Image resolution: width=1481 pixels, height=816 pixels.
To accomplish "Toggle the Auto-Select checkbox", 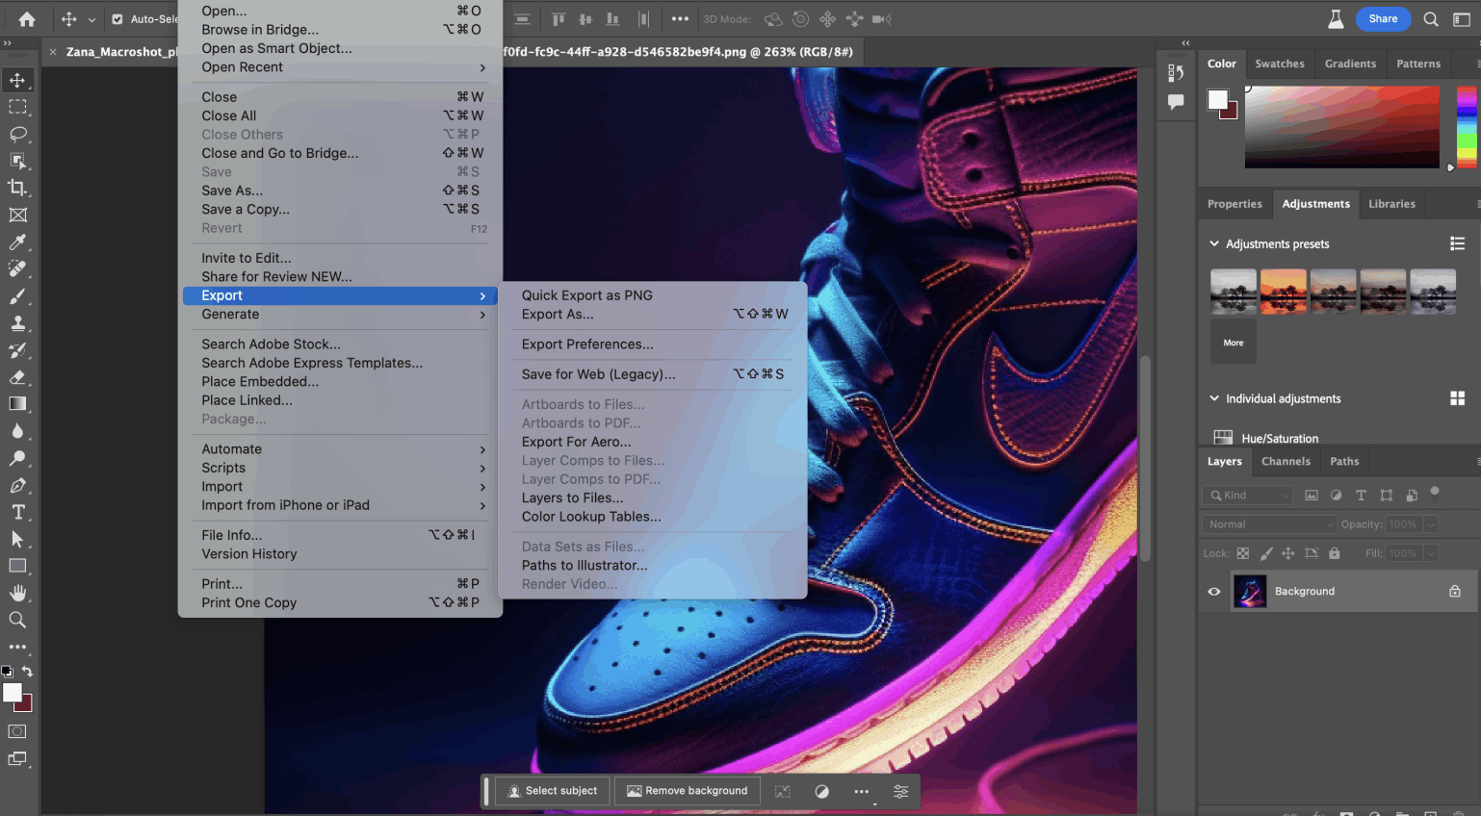I will click(x=117, y=19).
